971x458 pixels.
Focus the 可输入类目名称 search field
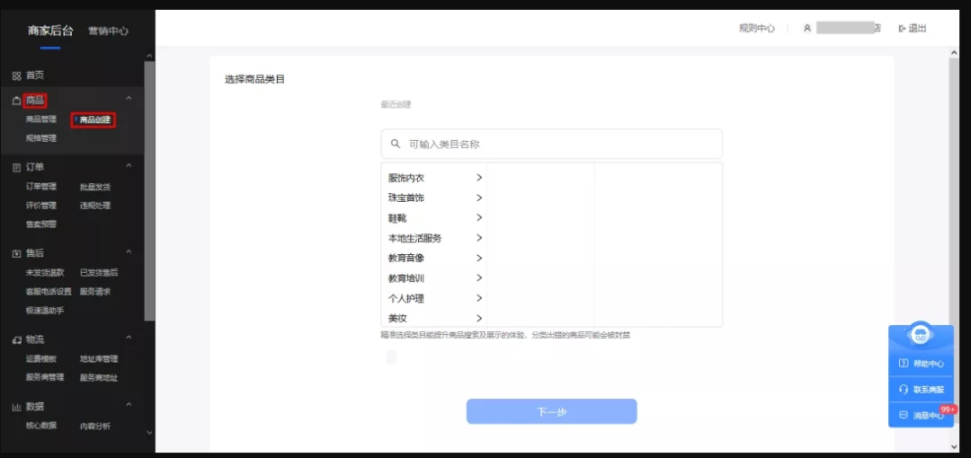pos(551,145)
